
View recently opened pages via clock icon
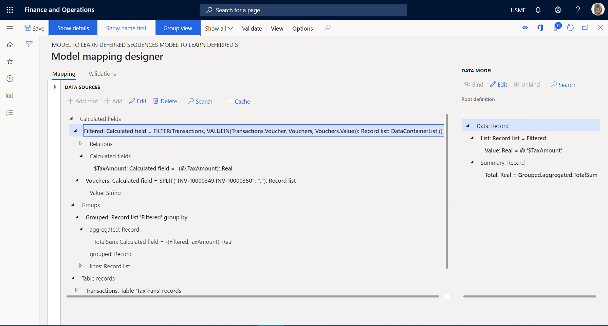click(x=10, y=78)
